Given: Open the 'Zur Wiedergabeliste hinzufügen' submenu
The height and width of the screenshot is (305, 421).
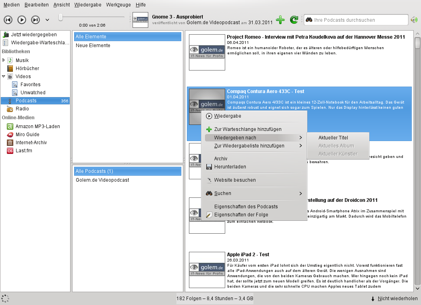Looking at the screenshot, I should 254,146.
